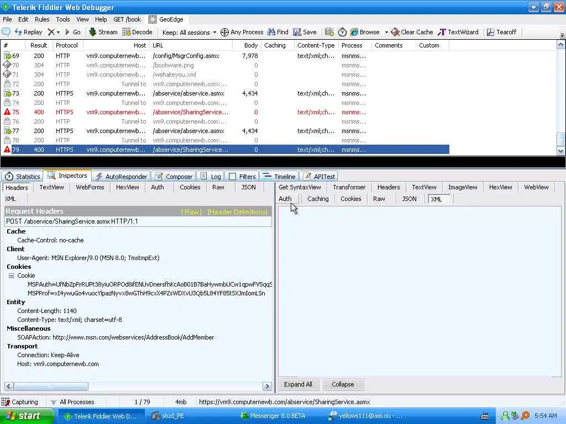Open the Browse dropdown arrow

point(386,33)
